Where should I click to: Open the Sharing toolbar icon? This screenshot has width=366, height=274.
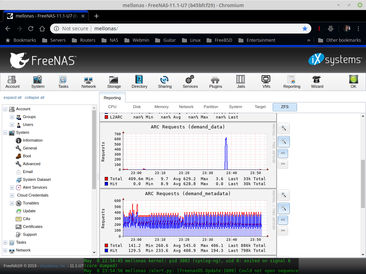pyautogui.click(x=165, y=82)
